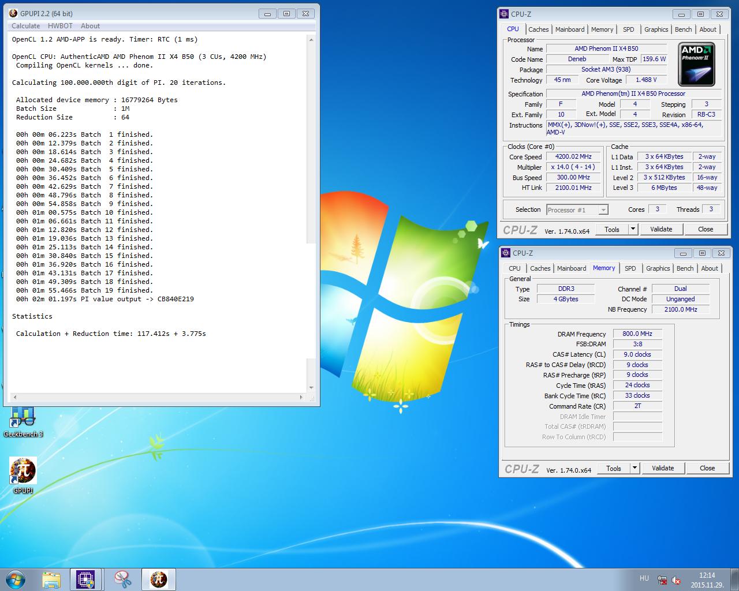Expand Tools dropdown arrow in lower CPU-Z window
This screenshot has width=739, height=591.
tap(635, 468)
